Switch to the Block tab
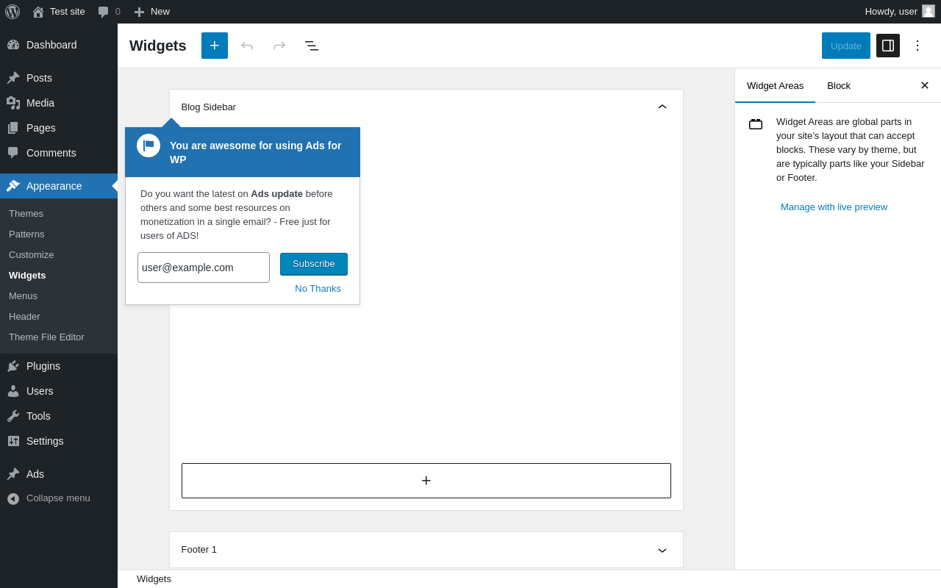The image size is (941, 588). click(x=839, y=85)
